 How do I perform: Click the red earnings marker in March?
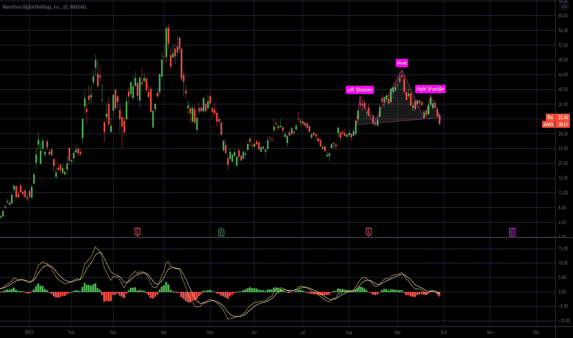click(137, 232)
